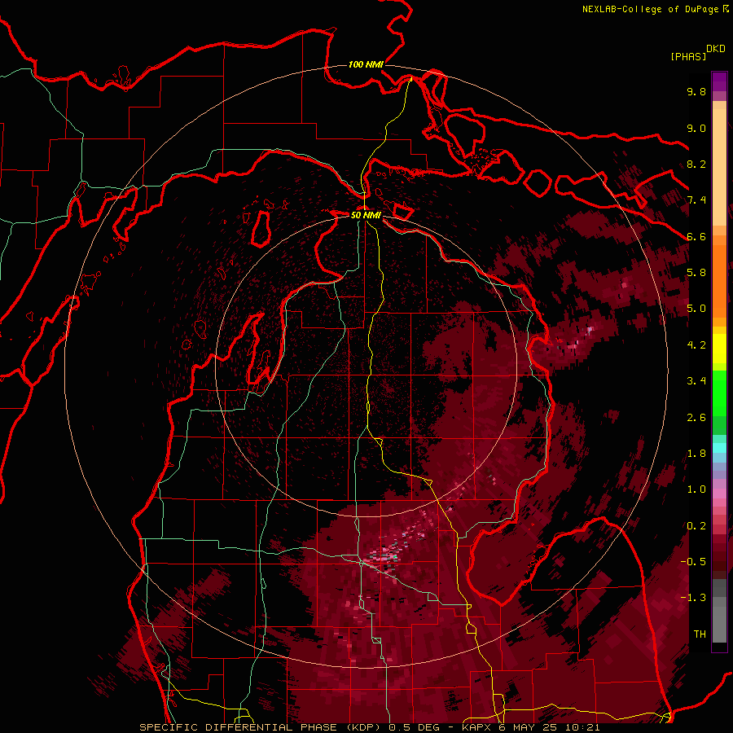733x733 pixels.
Task: Click the [PHAS] units label
Action: pos(688,56)
